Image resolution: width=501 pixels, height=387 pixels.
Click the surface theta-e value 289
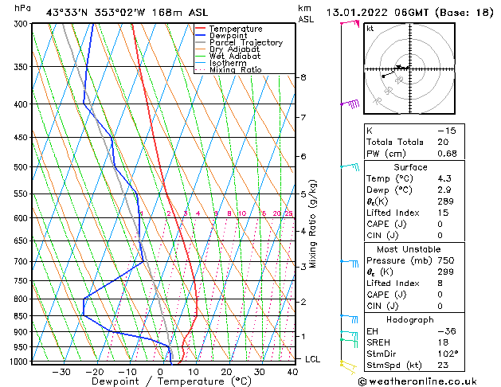446,201
